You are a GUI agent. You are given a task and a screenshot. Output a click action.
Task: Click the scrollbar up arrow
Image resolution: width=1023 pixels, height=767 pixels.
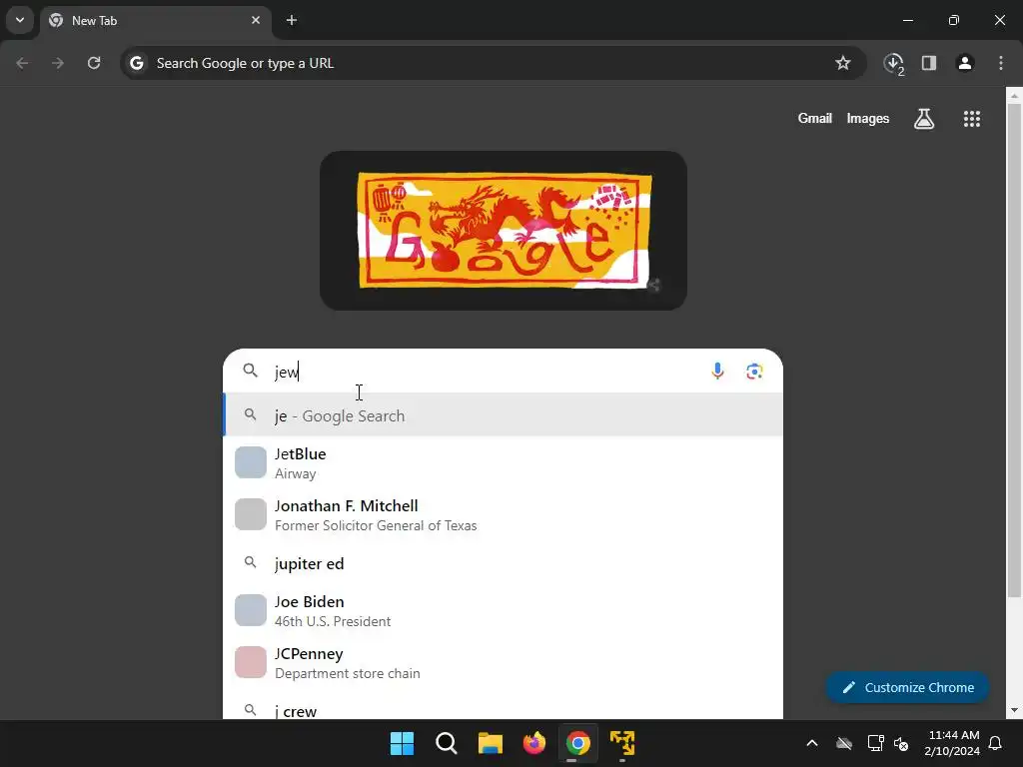(x=1014, y=96)
